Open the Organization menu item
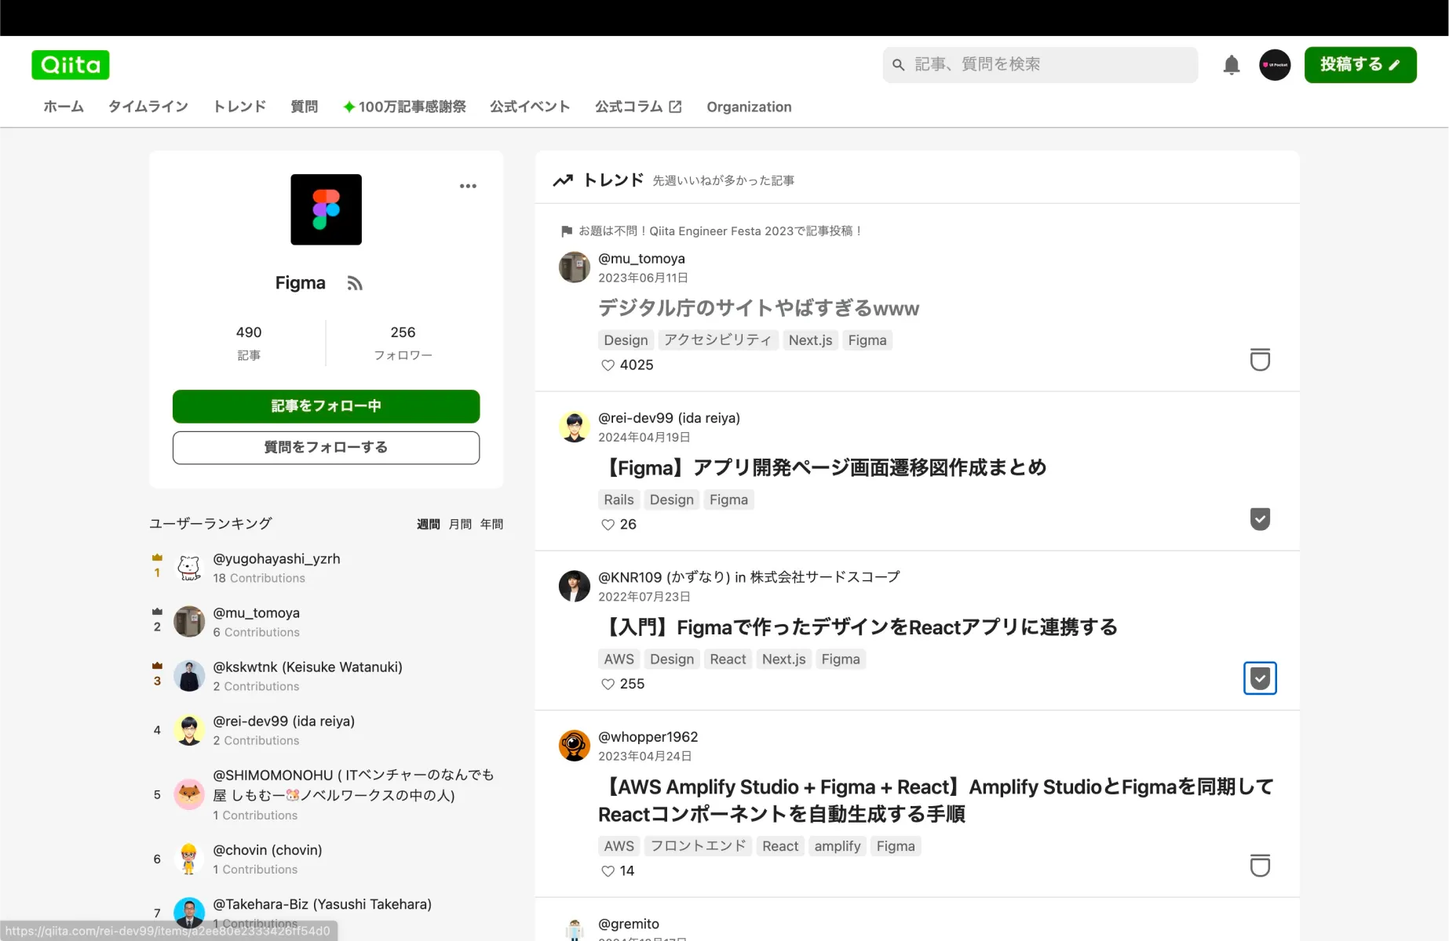Image resolution: width=1449 pixels, height=941 pixels. [x=749, y=107]
